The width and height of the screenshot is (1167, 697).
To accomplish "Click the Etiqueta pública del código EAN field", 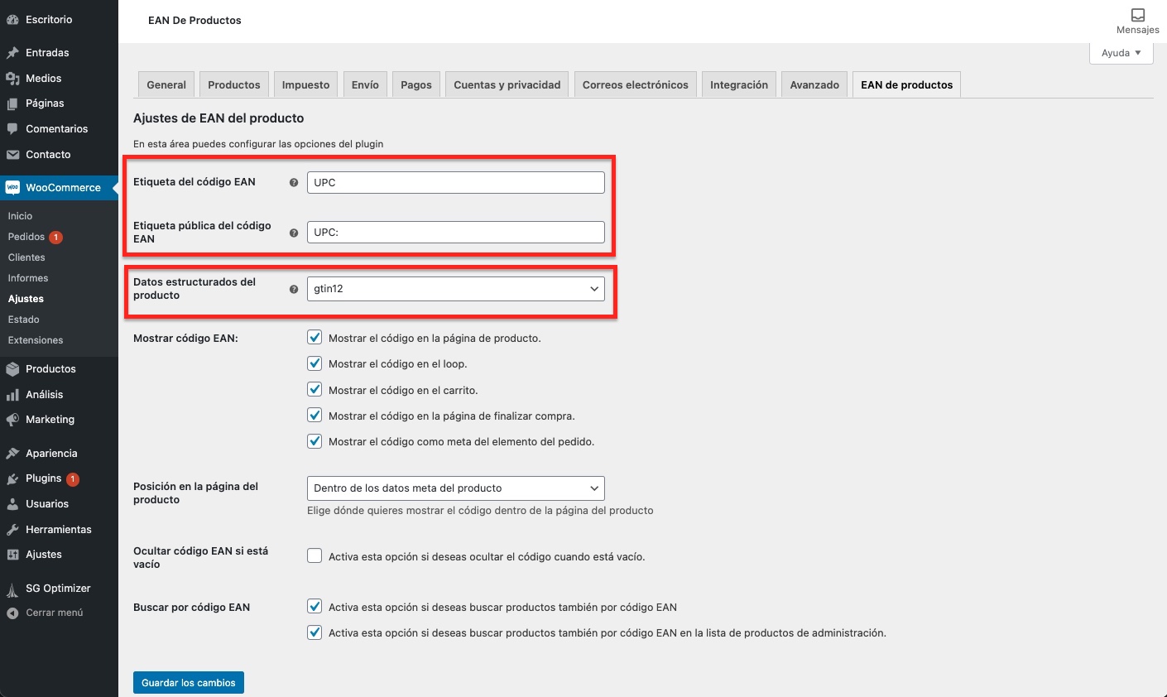I will tap(455, 233).
